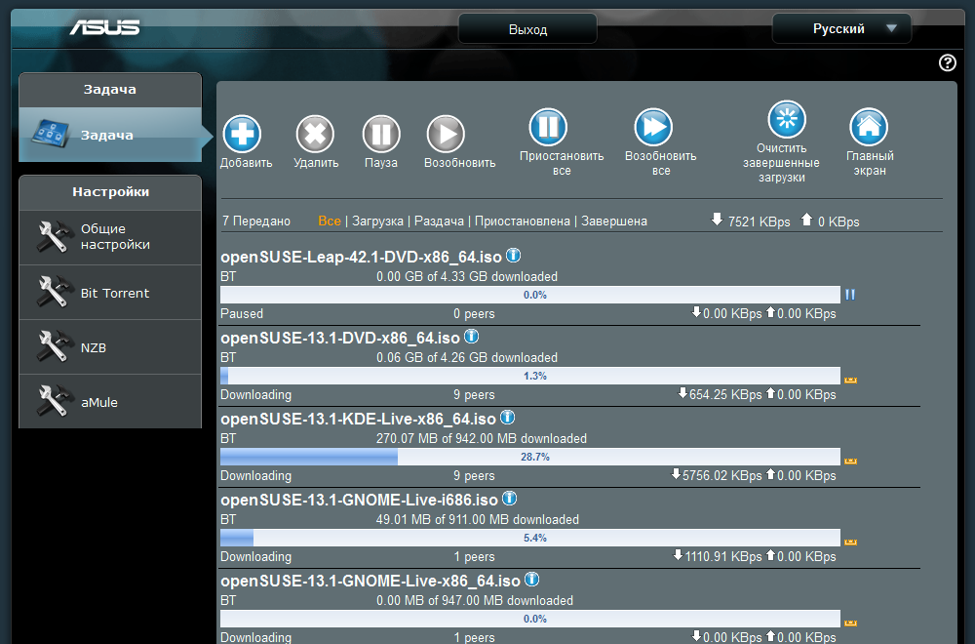Open info icon for openSUSE-13.1-GNOME-Live-i686.iso
975x644 pixels.
coord(509,499)
